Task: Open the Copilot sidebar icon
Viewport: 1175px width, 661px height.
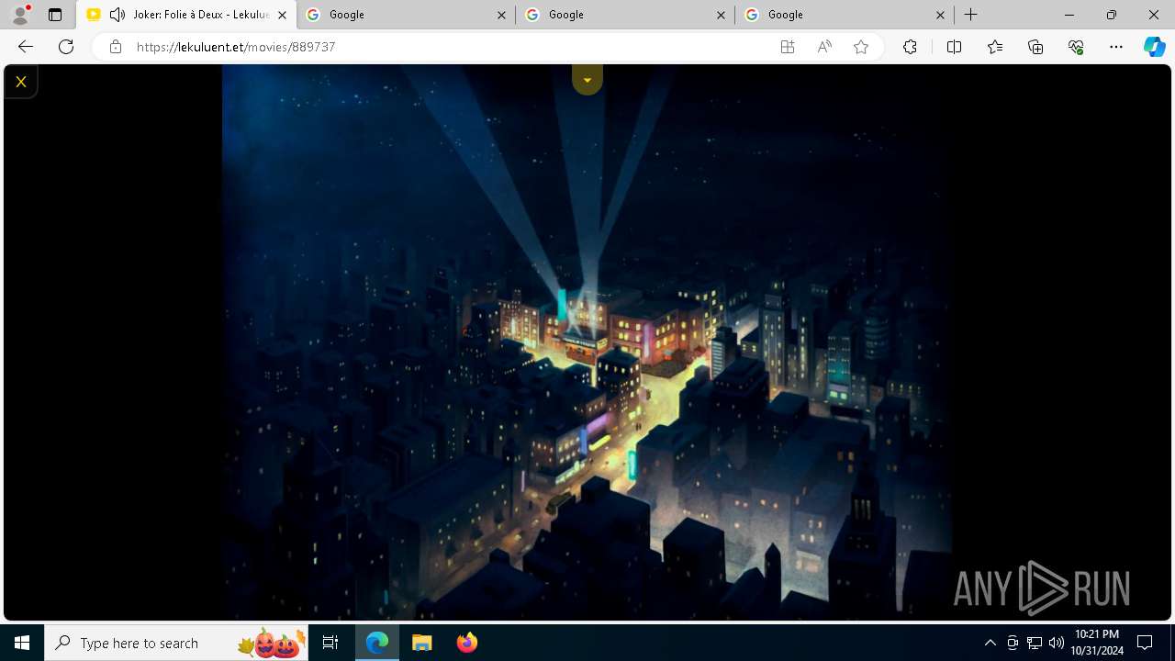Action: click(1155, 47)
